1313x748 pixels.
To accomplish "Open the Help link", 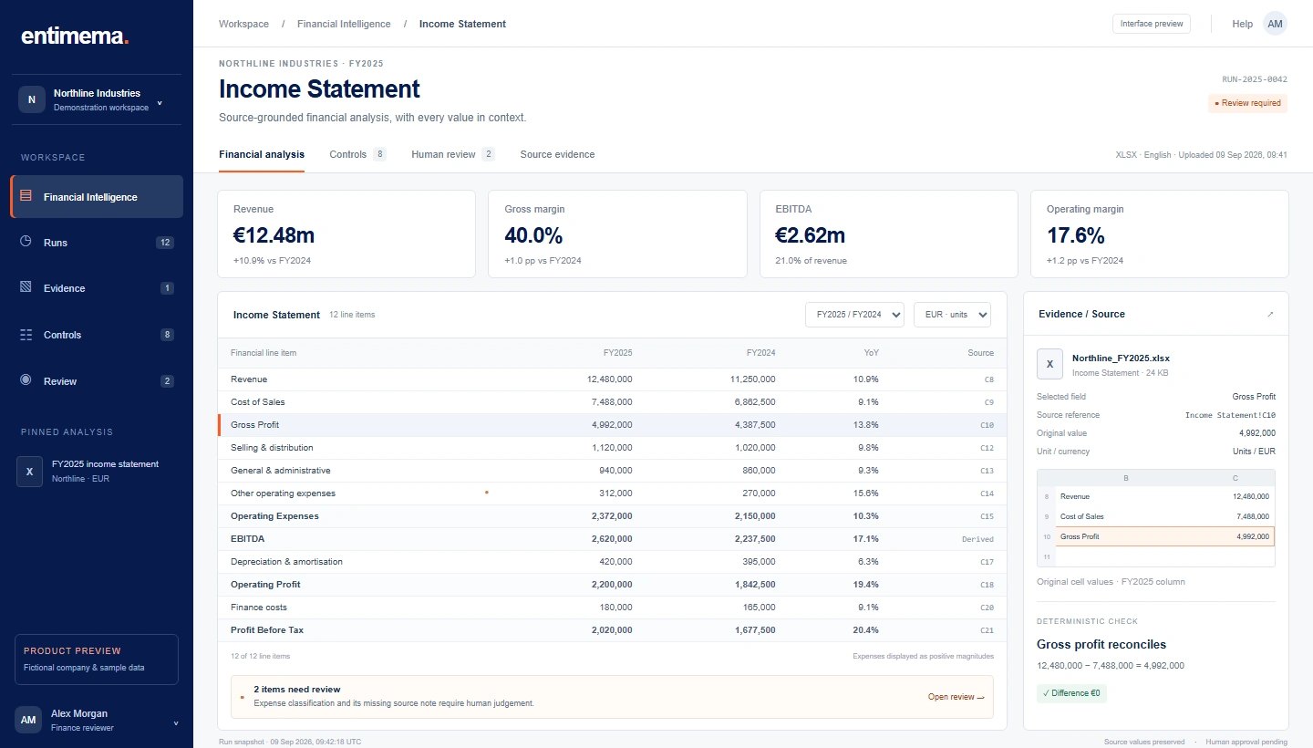I will point(1242,24).
